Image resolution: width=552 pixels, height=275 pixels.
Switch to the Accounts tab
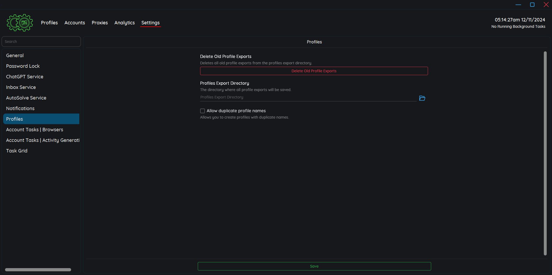coord(75,23)
